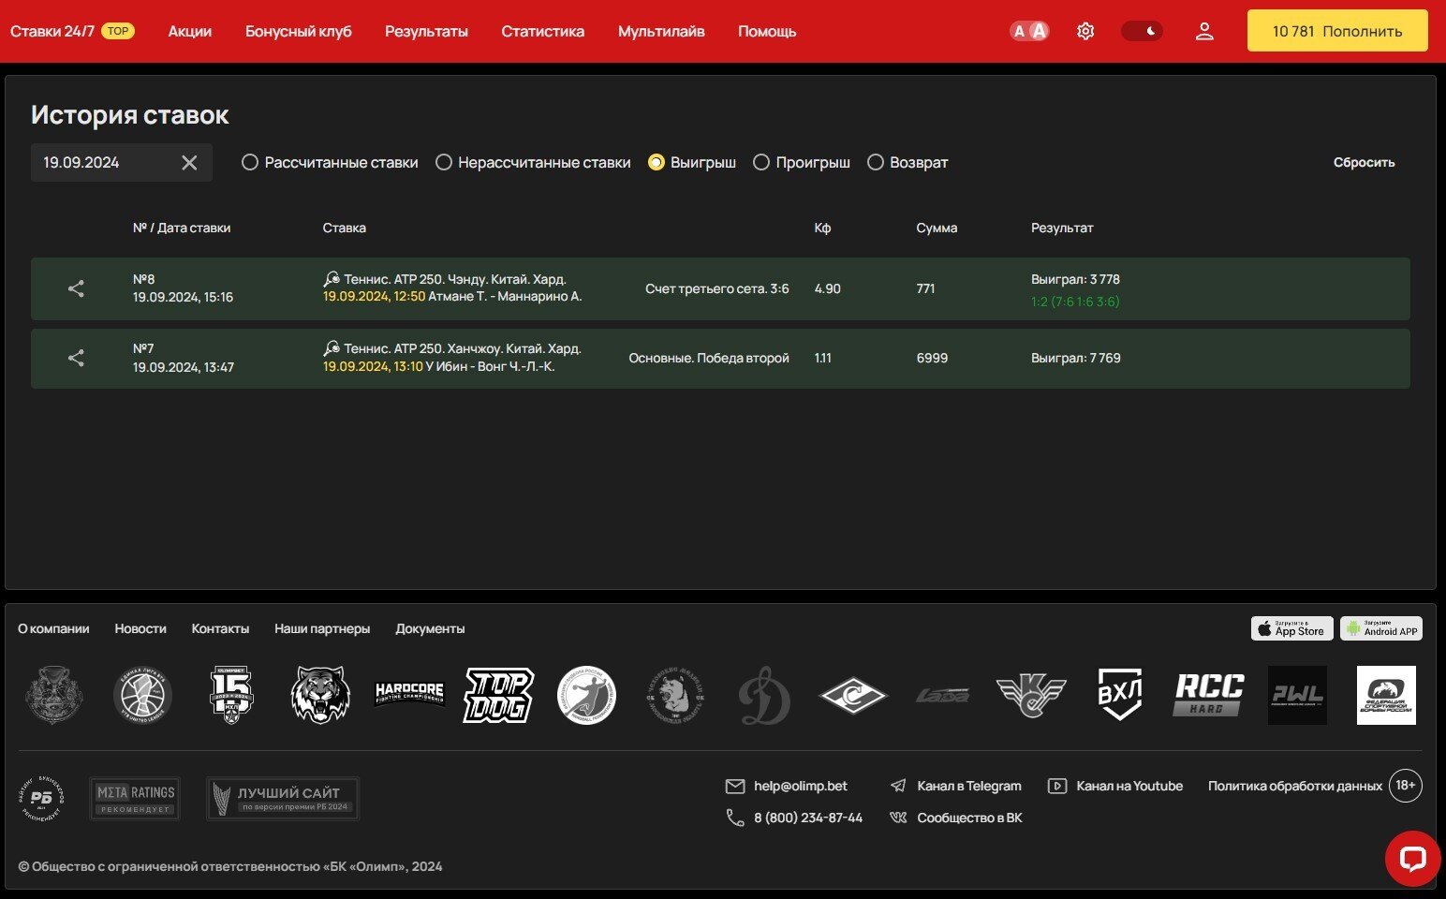The height and width of the screenshot is (899, 1446).
Task: Open the App Store download badge
Action: [x=1291, y=628]
